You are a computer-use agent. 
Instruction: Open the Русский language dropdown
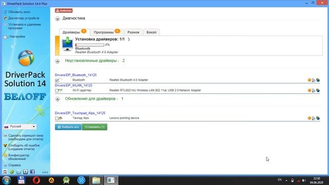[20, 127]
